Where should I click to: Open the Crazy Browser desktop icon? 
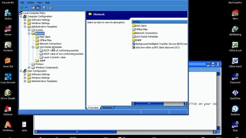pyautogui.click(x=8, y=78)
